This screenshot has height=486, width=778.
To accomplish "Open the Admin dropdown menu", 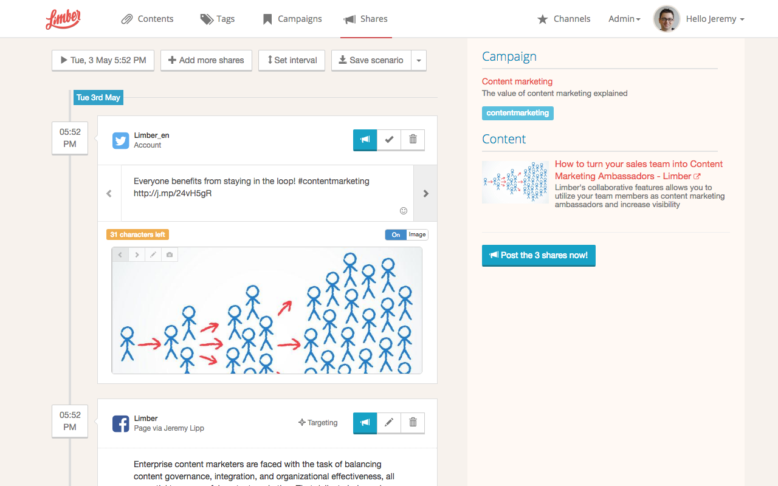I will [x=624, y=19].
